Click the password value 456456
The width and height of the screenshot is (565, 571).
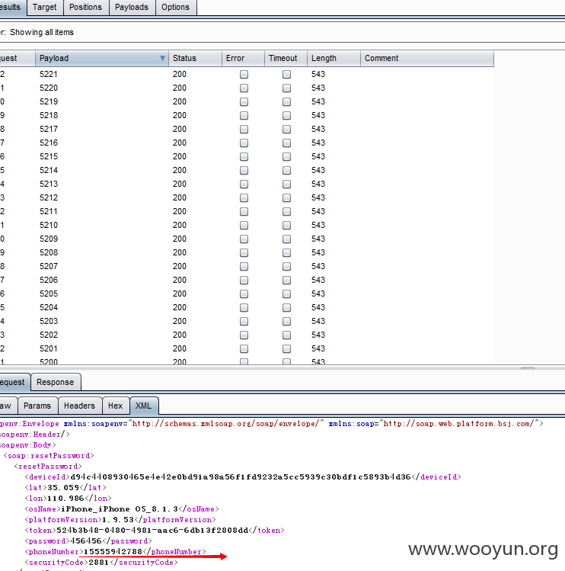tap(86, 541)
